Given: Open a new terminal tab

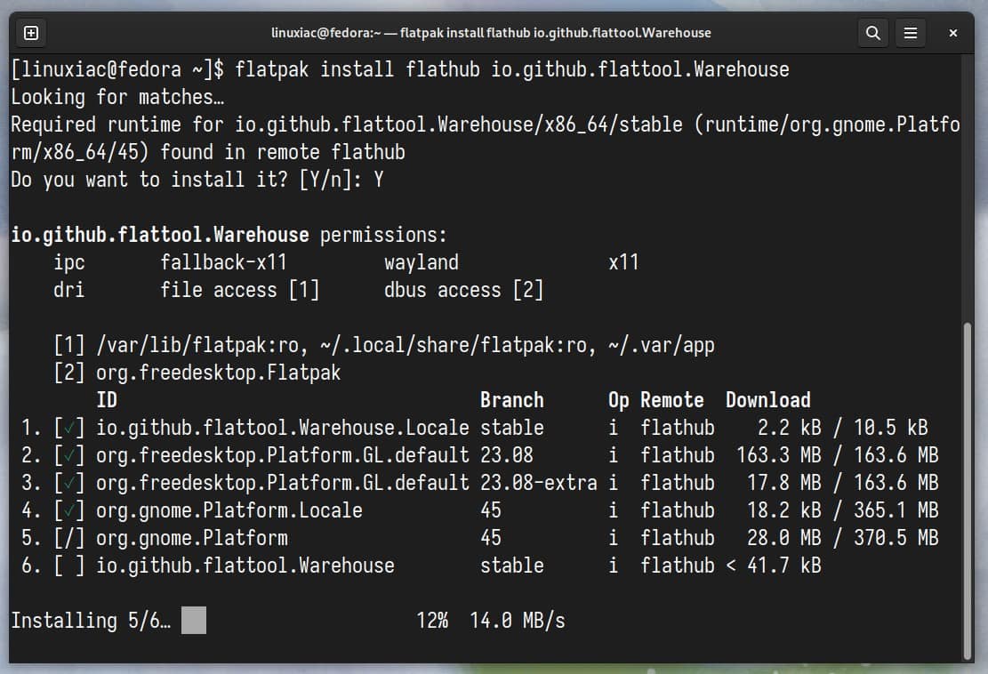Looking at the screenshot, I should (30, 33).
